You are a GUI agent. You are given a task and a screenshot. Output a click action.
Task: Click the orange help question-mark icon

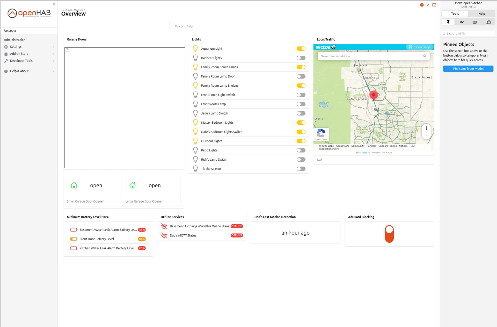[x=422, y=5]
